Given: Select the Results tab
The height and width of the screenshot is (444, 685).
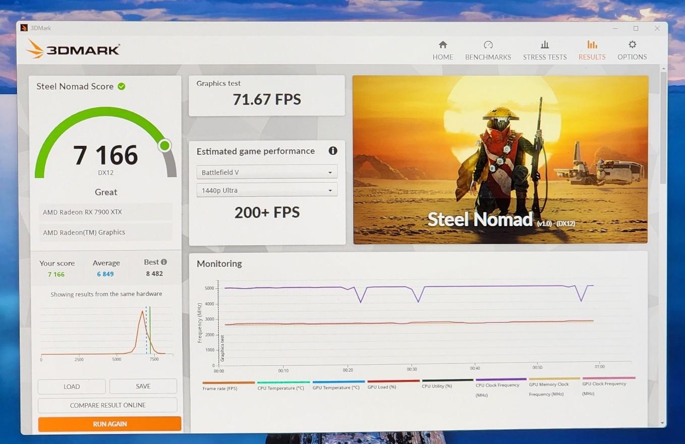Looking at the screenshot, I should [592, 50].
